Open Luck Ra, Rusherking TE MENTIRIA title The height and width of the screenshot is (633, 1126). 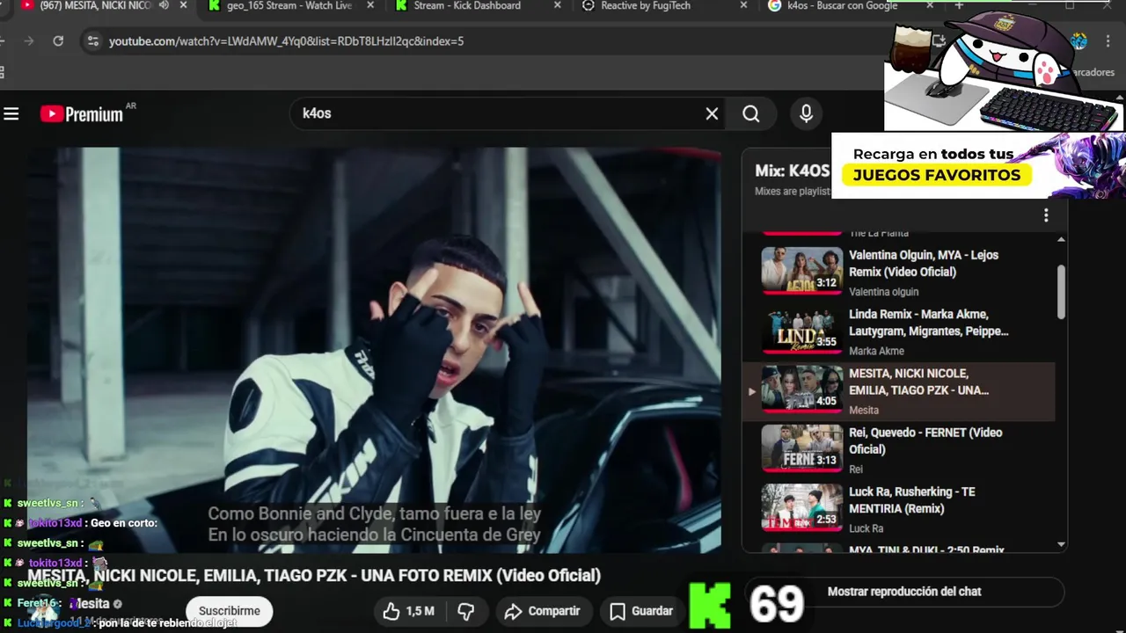[911, 500]
